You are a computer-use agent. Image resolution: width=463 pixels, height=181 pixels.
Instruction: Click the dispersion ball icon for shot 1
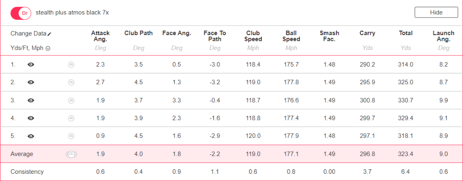point(71,65)
